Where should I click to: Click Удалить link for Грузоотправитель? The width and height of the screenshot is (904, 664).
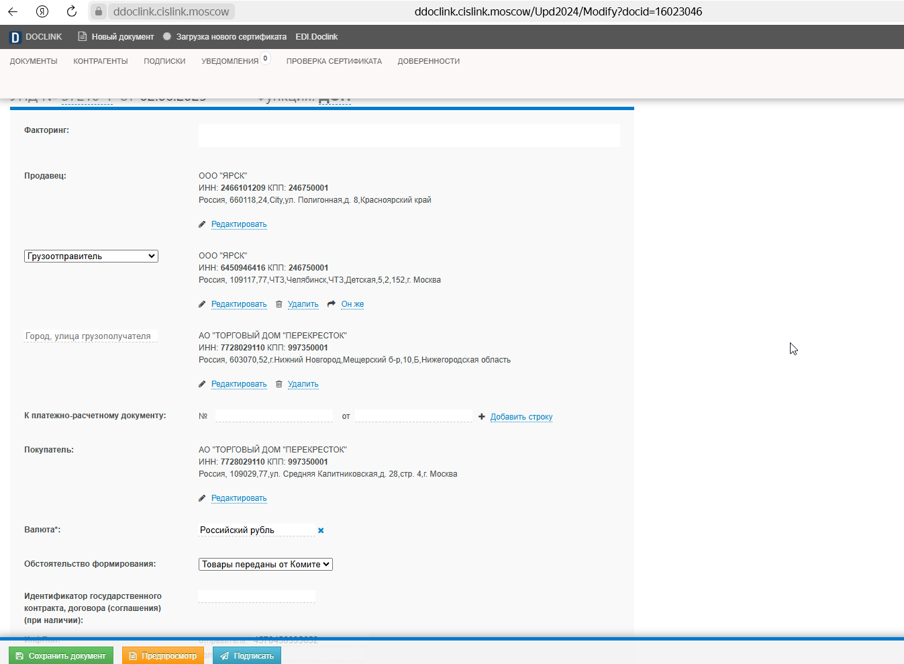pos(303,304)
